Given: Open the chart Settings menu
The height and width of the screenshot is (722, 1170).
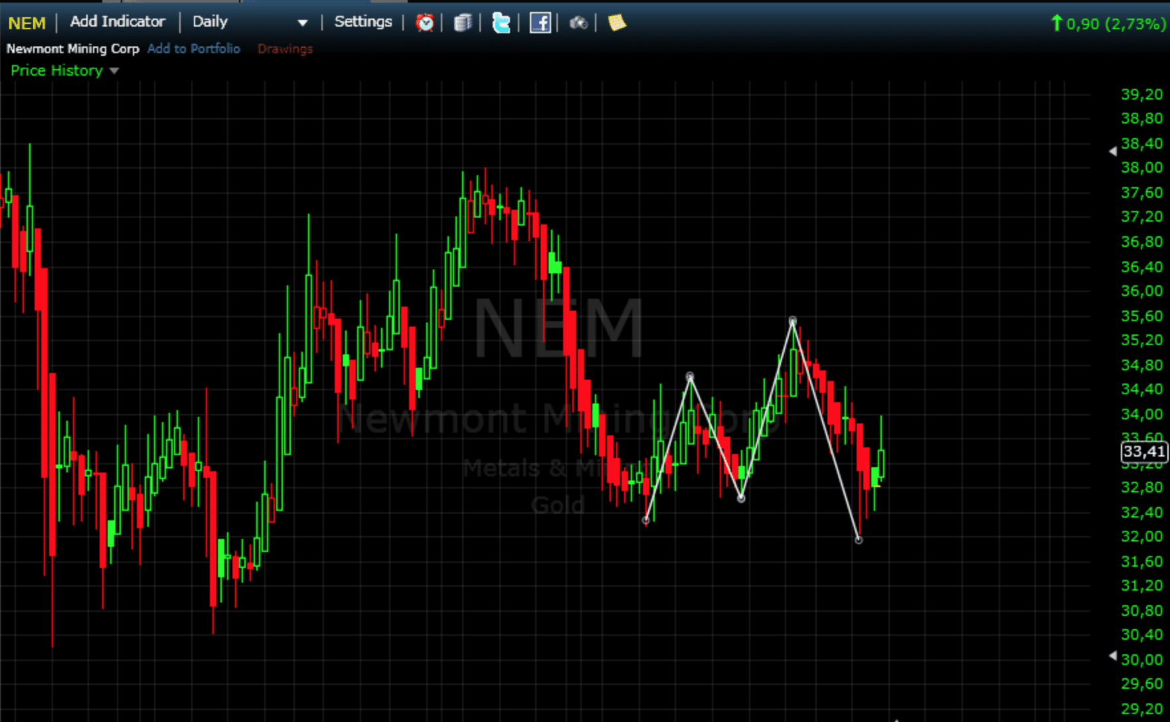Looking at the screenshot, I should click(x=363, y=22).
